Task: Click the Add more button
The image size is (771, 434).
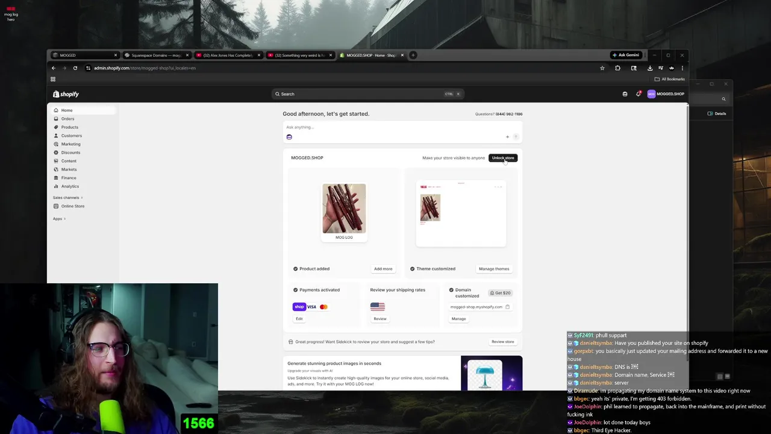Action: pyautogui.click(x=383, y=269)
